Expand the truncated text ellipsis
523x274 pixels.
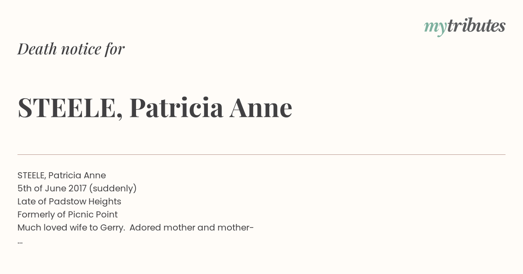click(20, 242)
